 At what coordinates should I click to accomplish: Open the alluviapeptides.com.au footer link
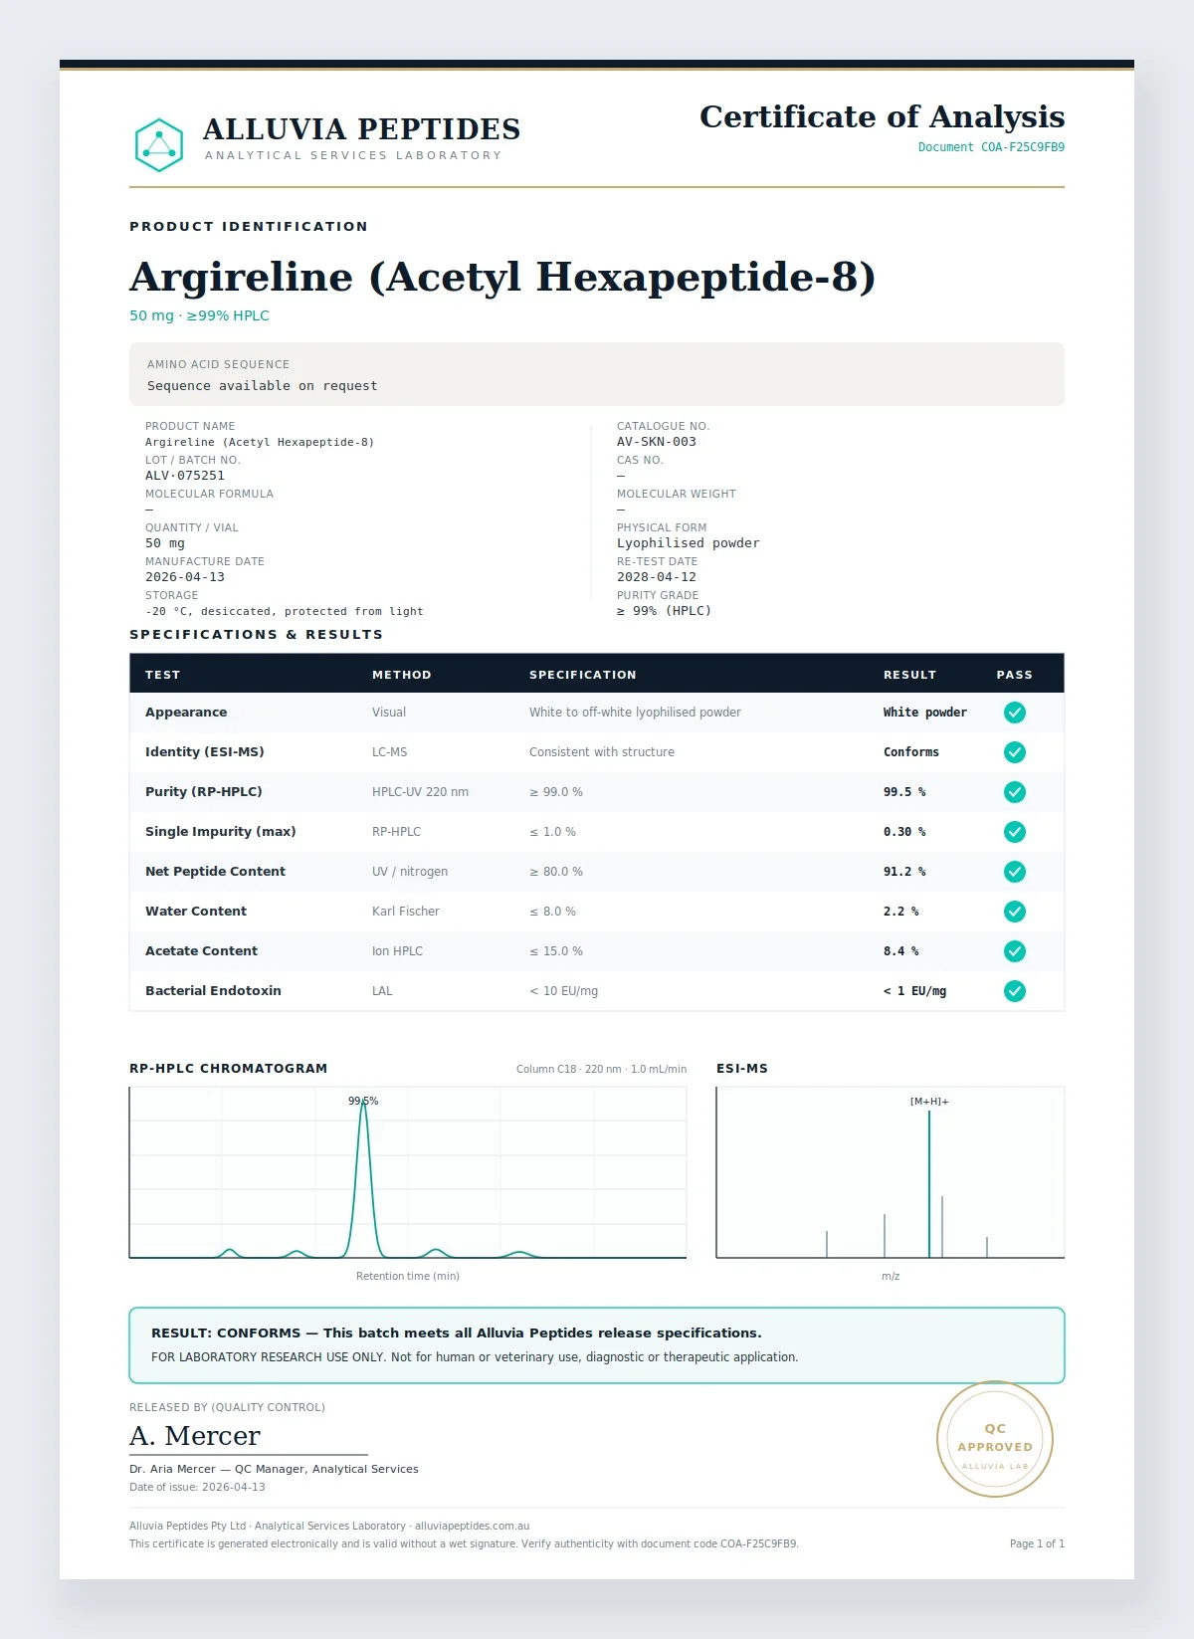tap(472, 1526)
